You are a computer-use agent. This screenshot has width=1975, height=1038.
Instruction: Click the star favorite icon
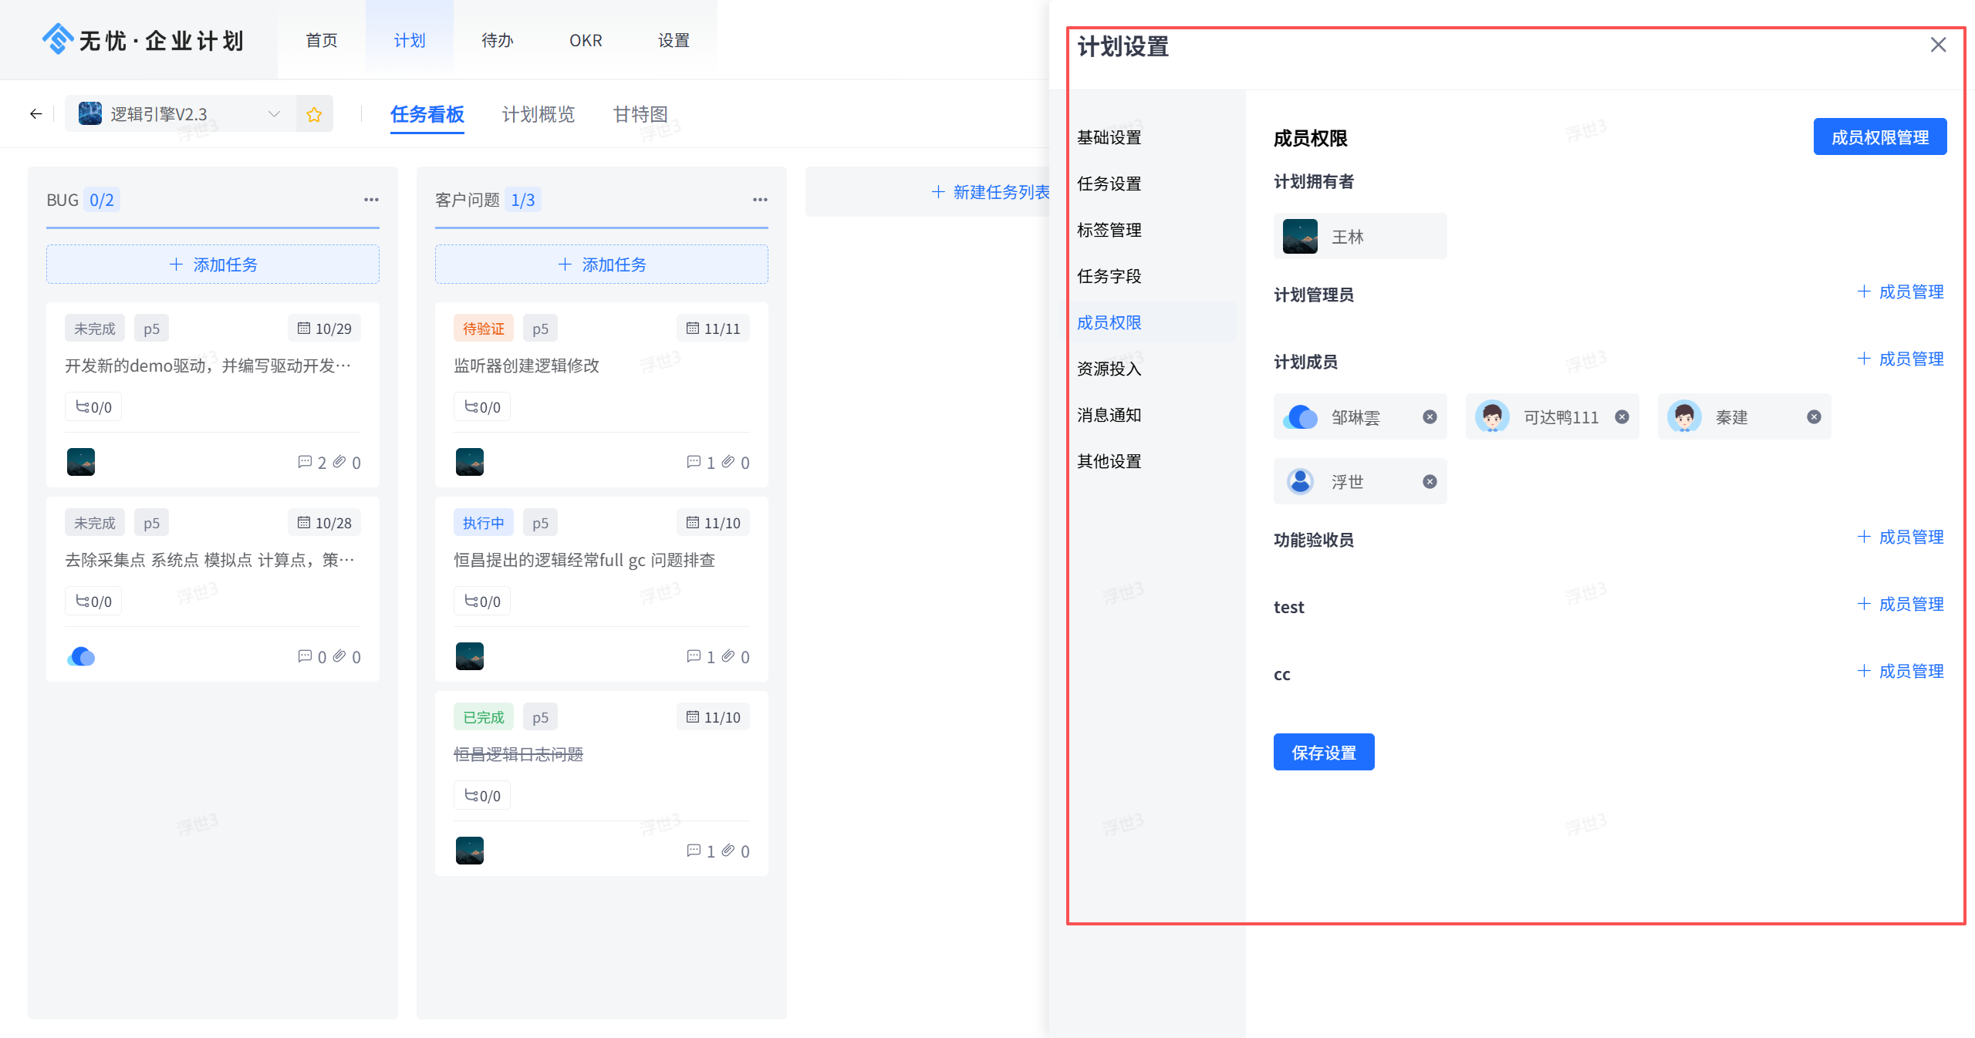(314, 114)
